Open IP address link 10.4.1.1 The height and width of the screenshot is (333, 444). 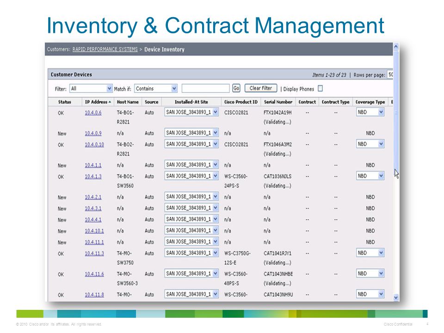[93, 165]
